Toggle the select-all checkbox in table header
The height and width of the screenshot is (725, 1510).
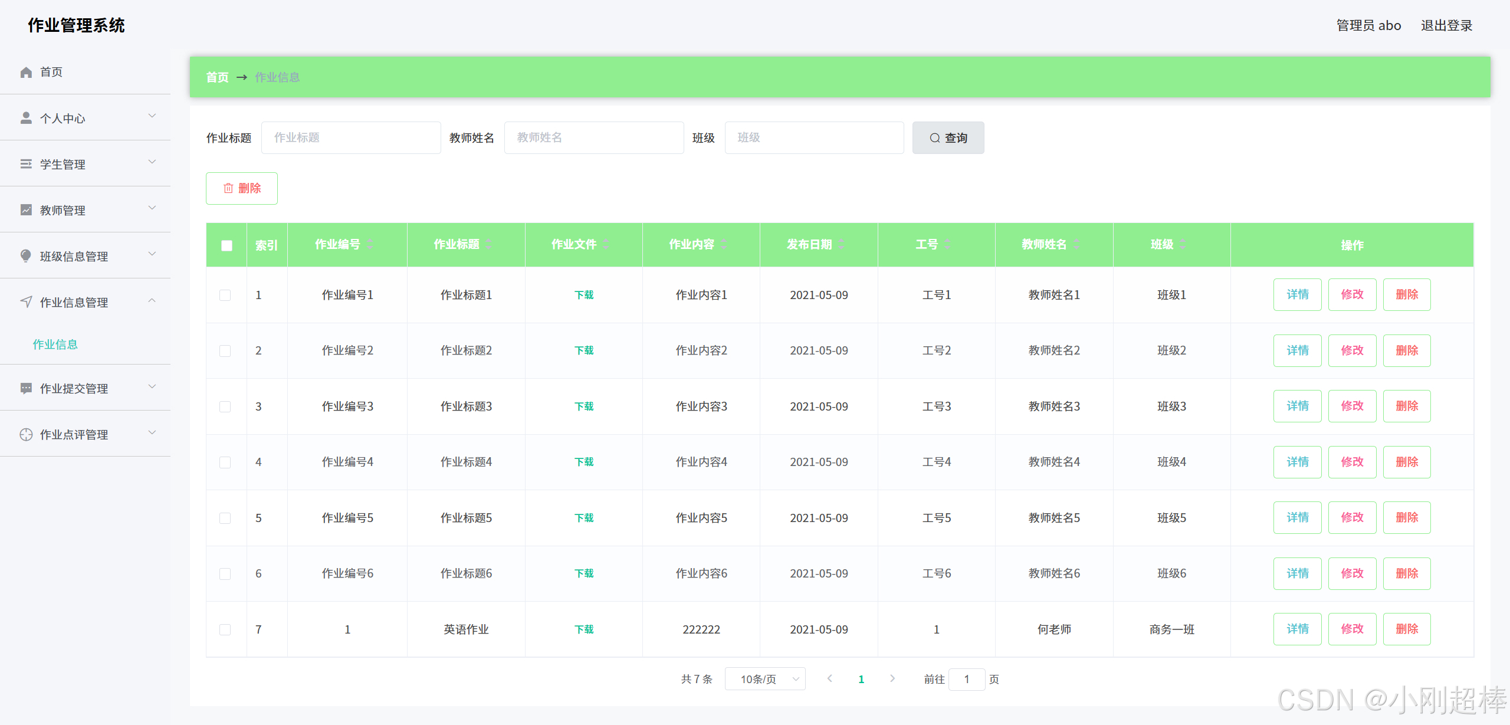click(x=226, y=245)
